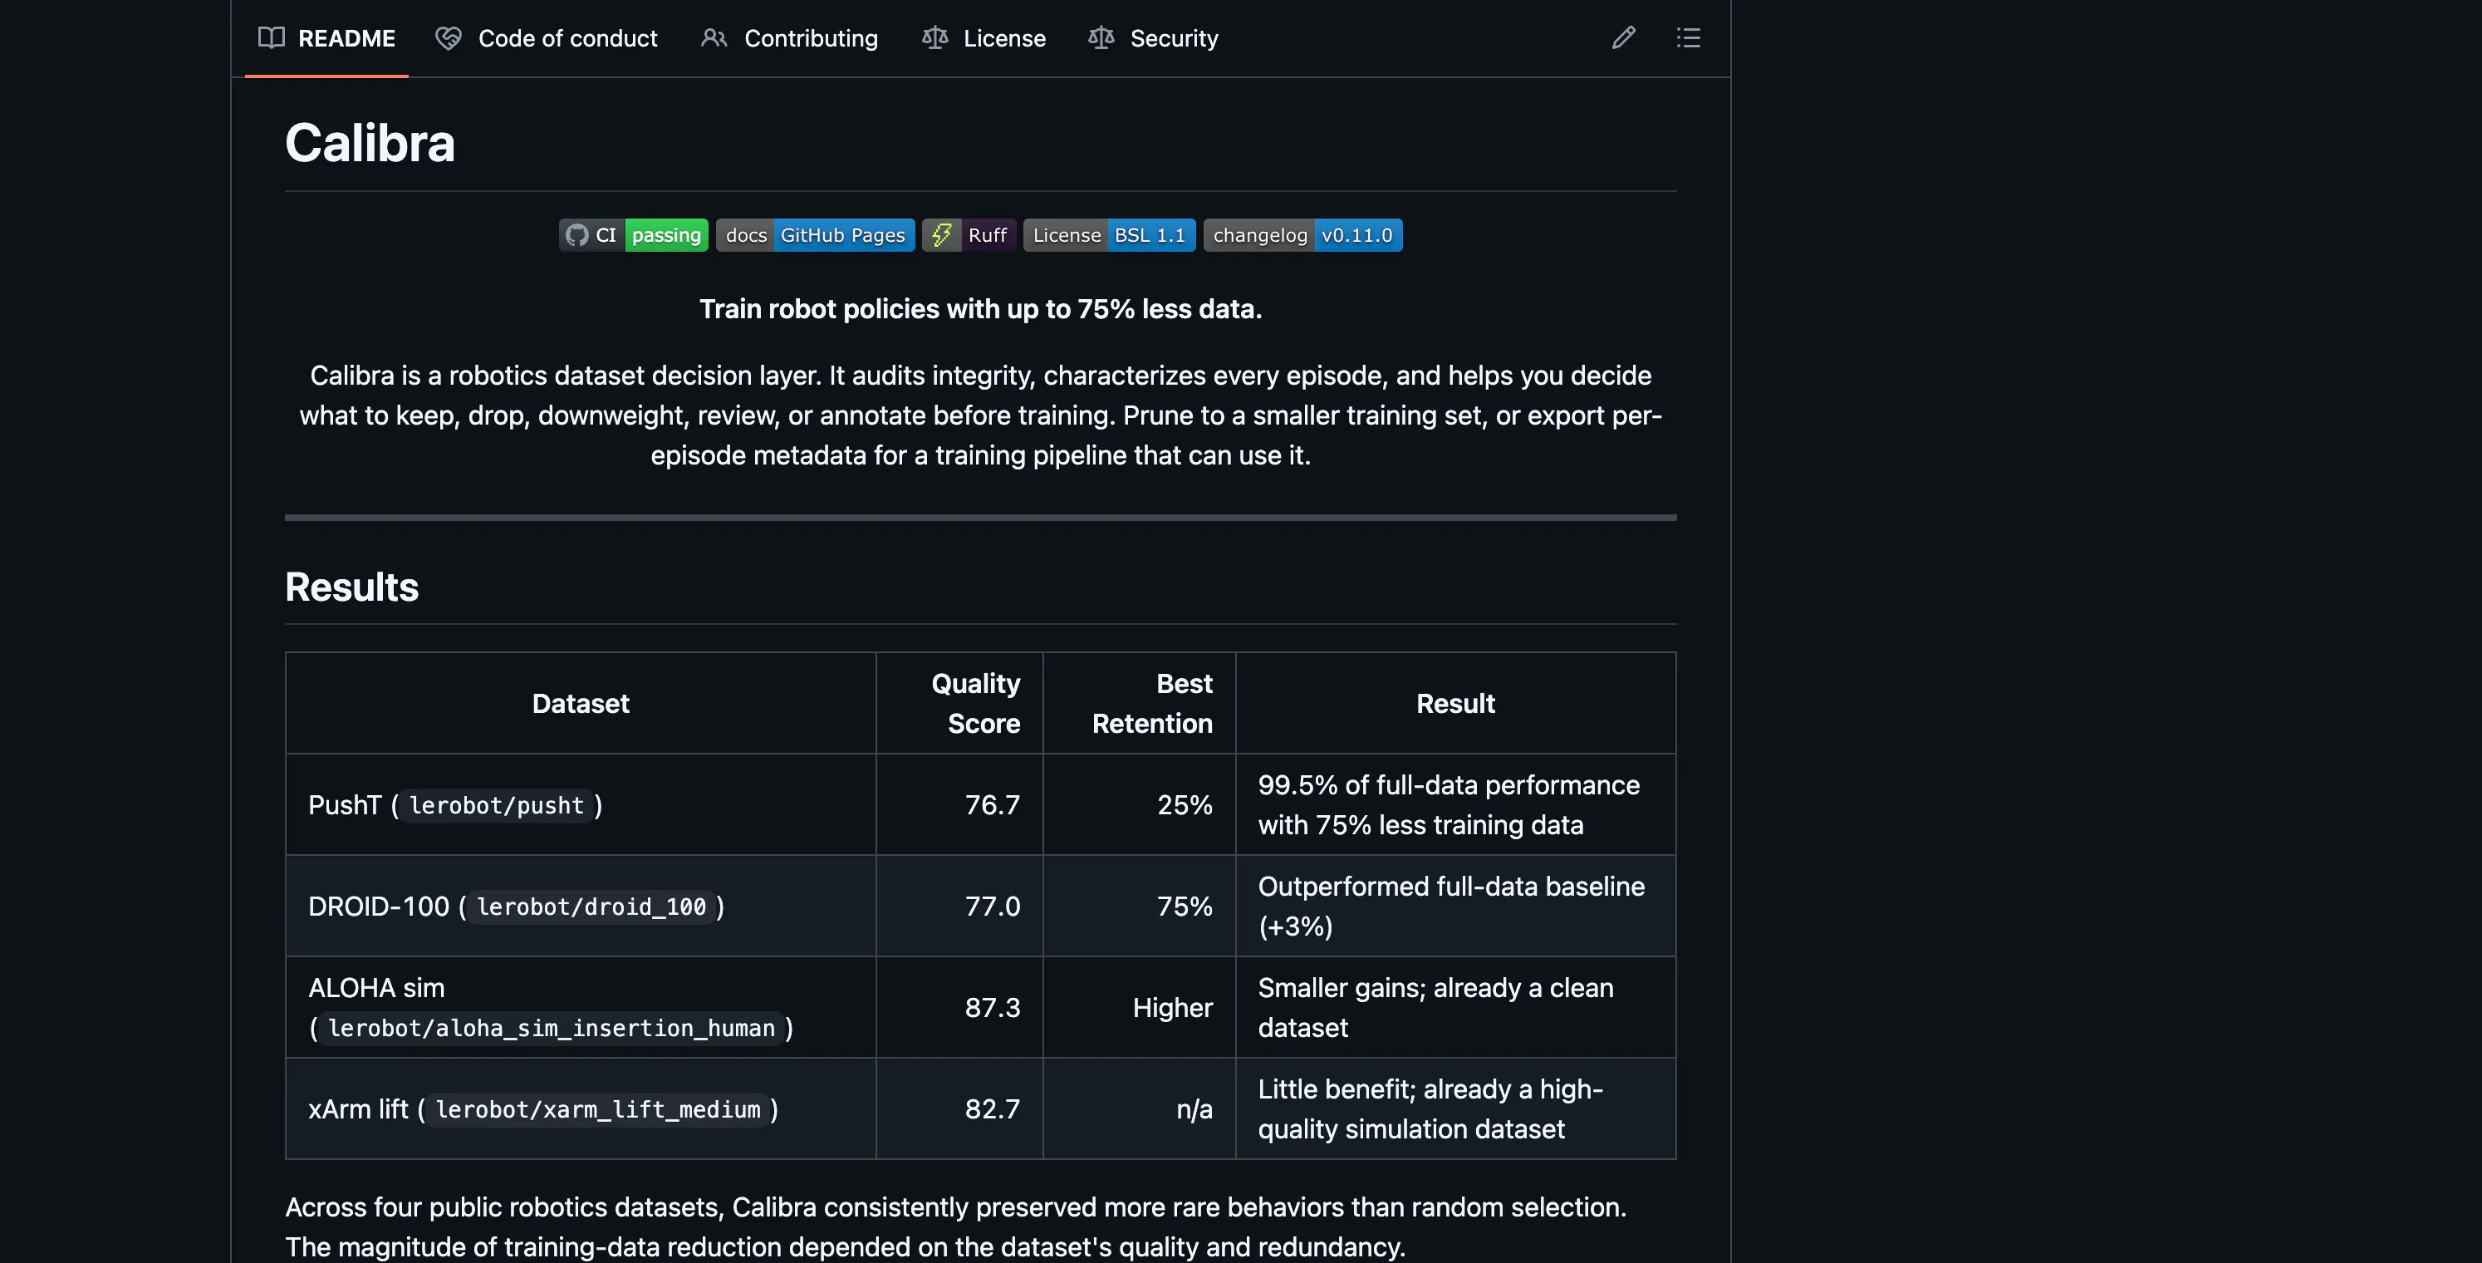Click the Contributing people icon
2482x1263 pixels.
(x=714, y=37)
